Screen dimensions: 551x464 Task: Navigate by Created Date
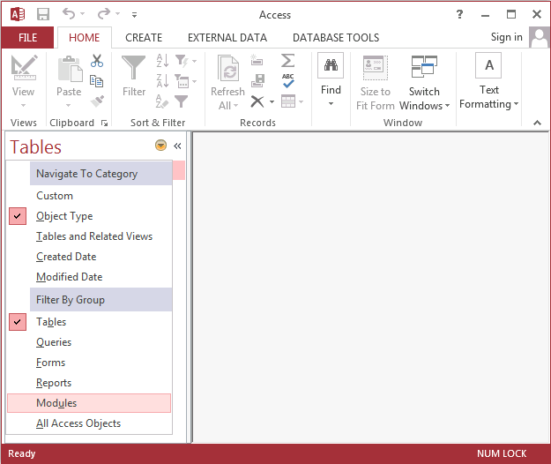[90, 257]
